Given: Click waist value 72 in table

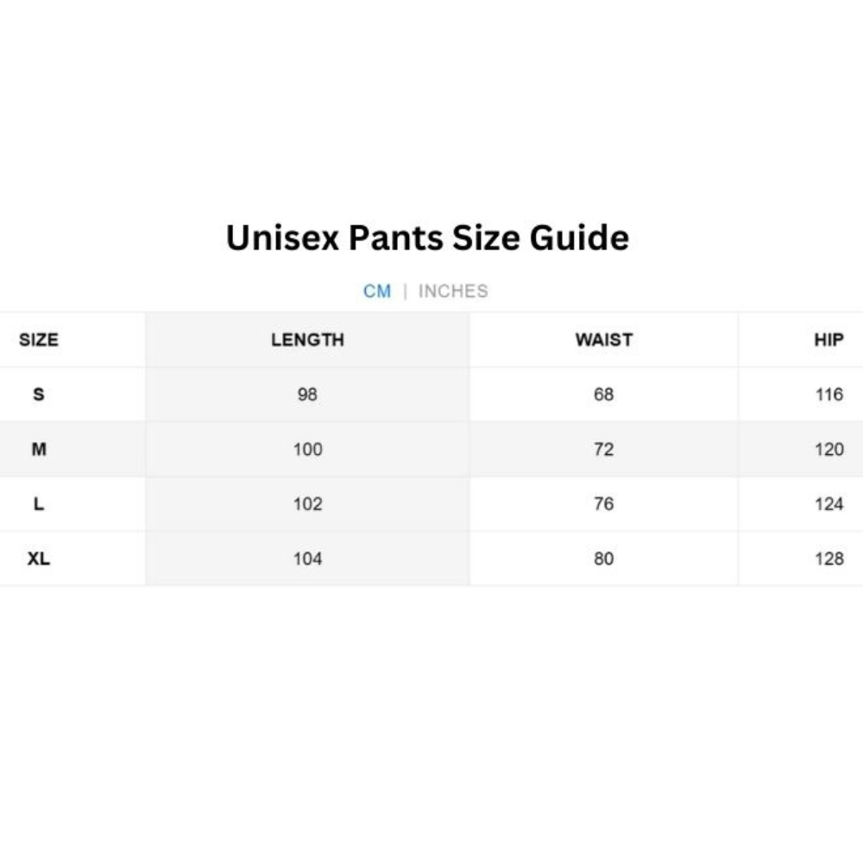Looking at the screenshot, I should [x=604, y=449].
